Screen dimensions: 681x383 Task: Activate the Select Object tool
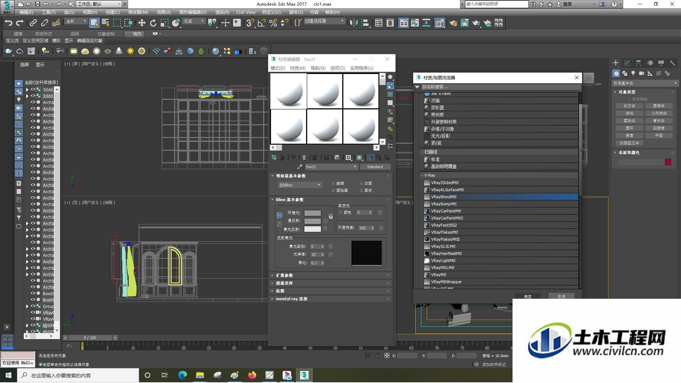tap(94, 23)
